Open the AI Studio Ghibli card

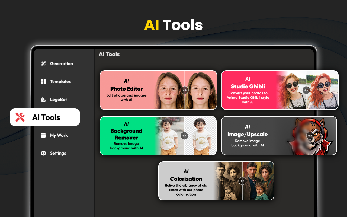click(x=280, y=90)
